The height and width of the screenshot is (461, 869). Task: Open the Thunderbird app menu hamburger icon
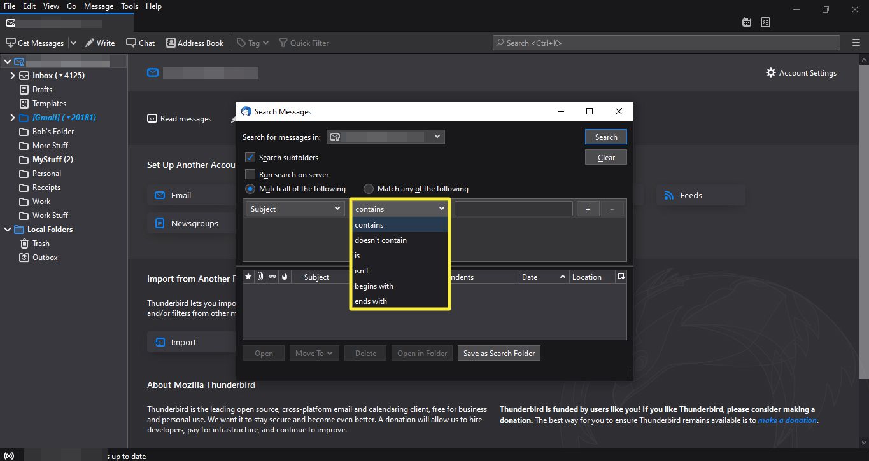pyautogui.click(x=856, y=43)
